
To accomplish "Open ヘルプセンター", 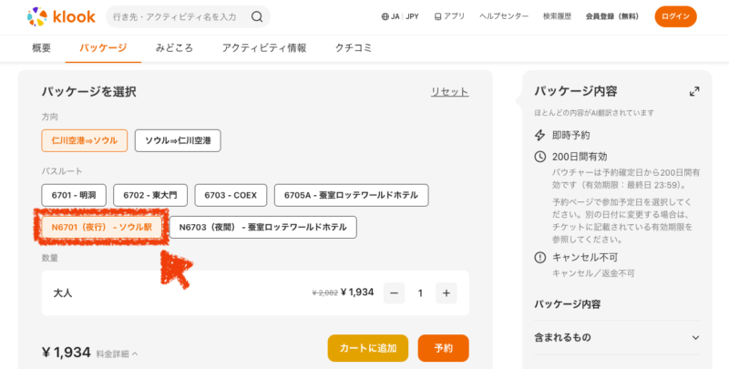I will [504, 16].
